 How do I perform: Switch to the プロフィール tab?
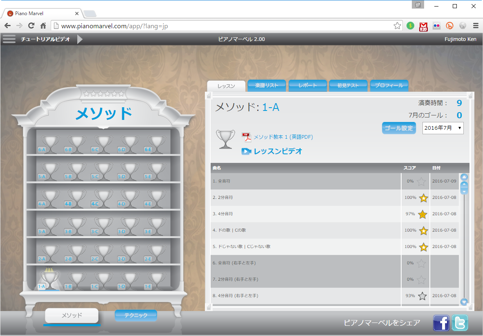pos(389,86)
